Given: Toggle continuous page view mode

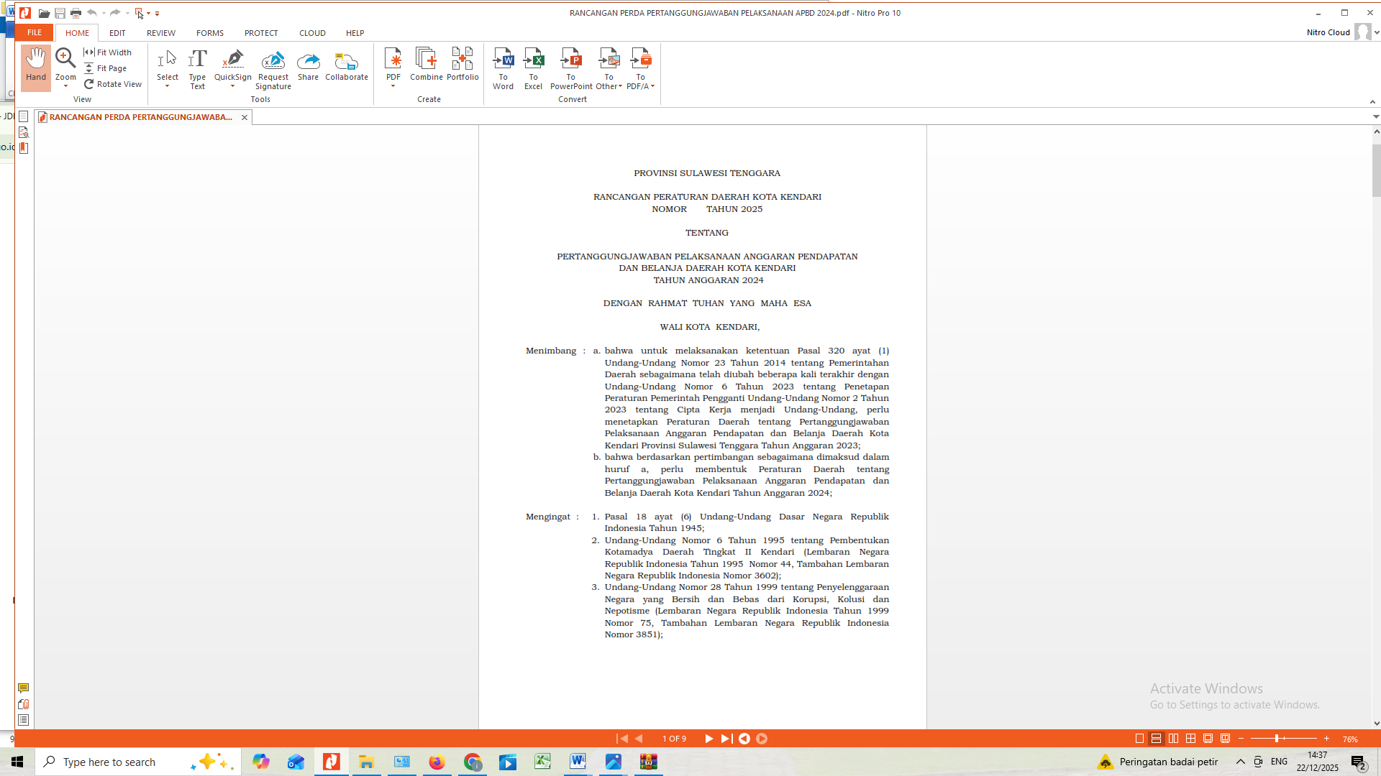Looking at the screenshot, I should click(1157, 739).
